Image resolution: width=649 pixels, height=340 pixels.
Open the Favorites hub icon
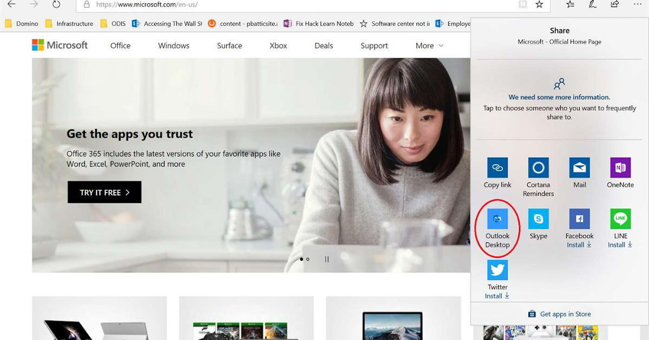570,4
